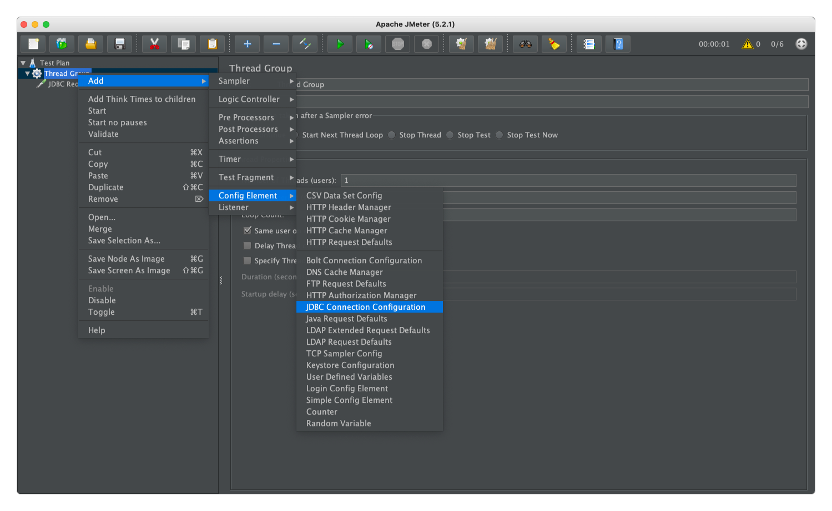Click the warning triangle log icon
This screenshot has width=832, height=511.
point(748,44)
